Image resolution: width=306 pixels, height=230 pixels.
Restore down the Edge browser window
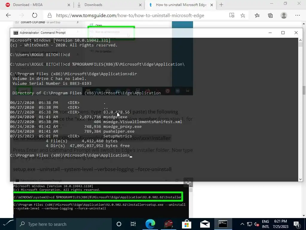click(x=285, y=4)
